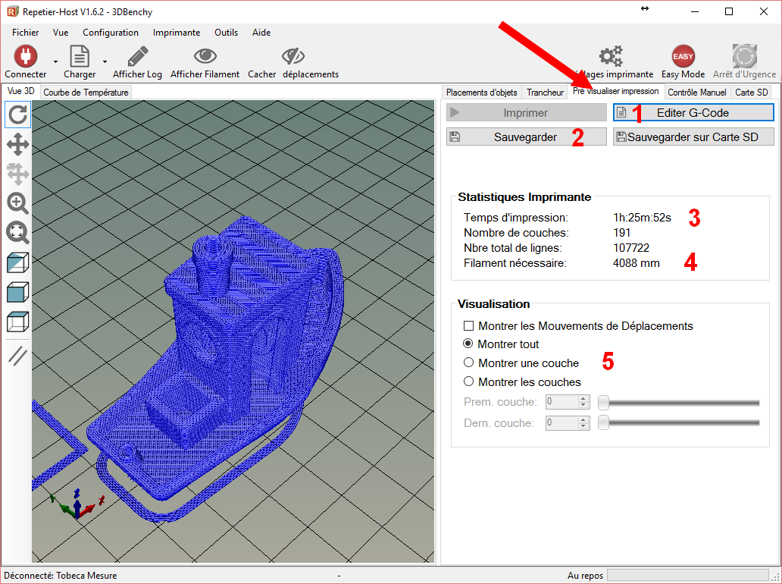This screenshot has width=782, height=584.
Task: Click the Connecter power plug icon
Action: coord(25,56)
